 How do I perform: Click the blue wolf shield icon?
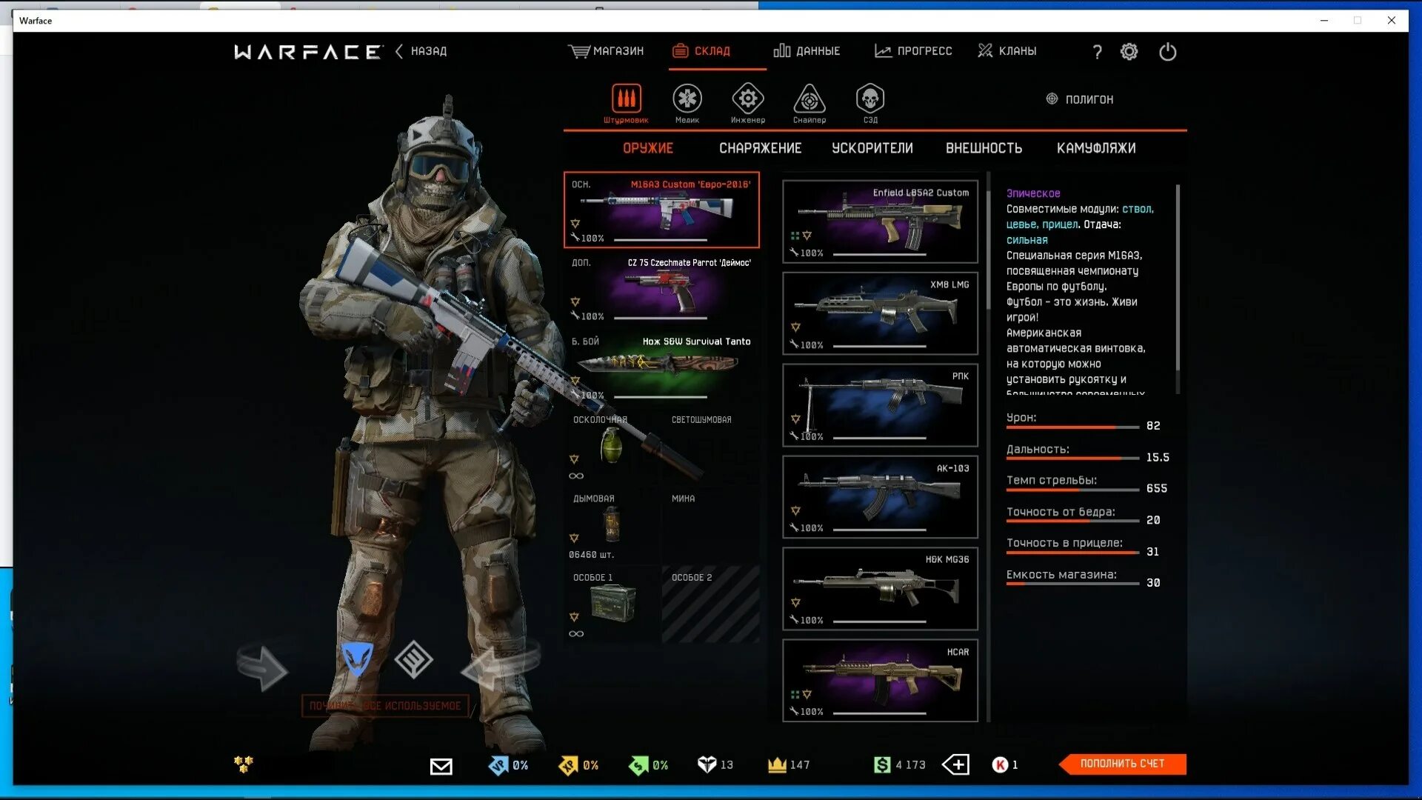[357, 659]
